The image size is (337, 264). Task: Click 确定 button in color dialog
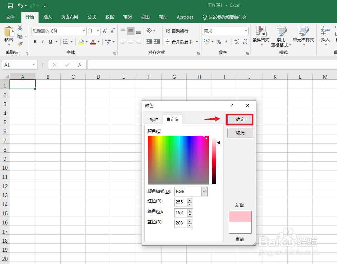tap(240, 119)
